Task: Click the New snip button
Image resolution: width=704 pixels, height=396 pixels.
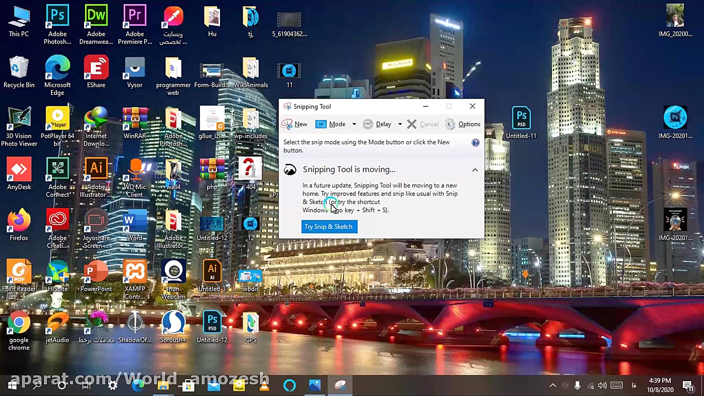Action: (295, 124)
